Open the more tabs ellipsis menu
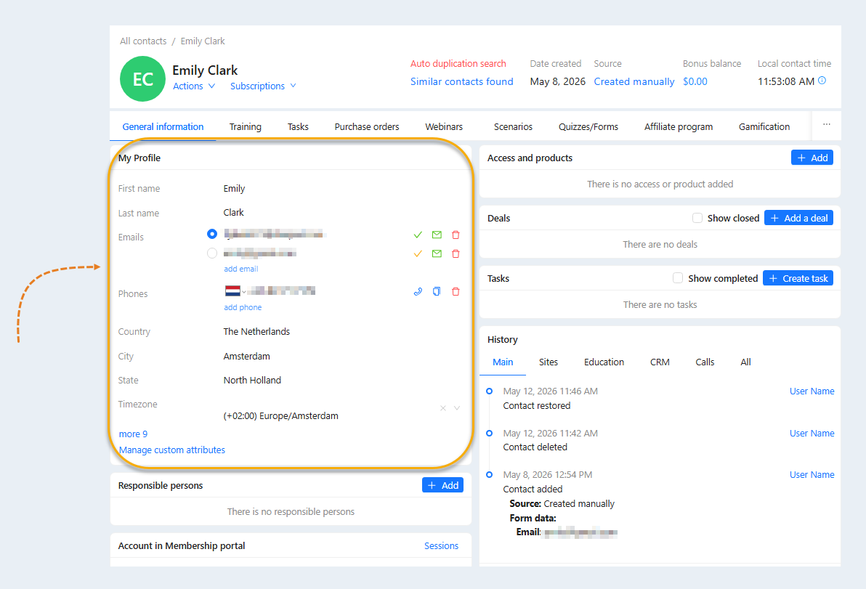The height and width of the screenshot is (589, 866). 826,125
